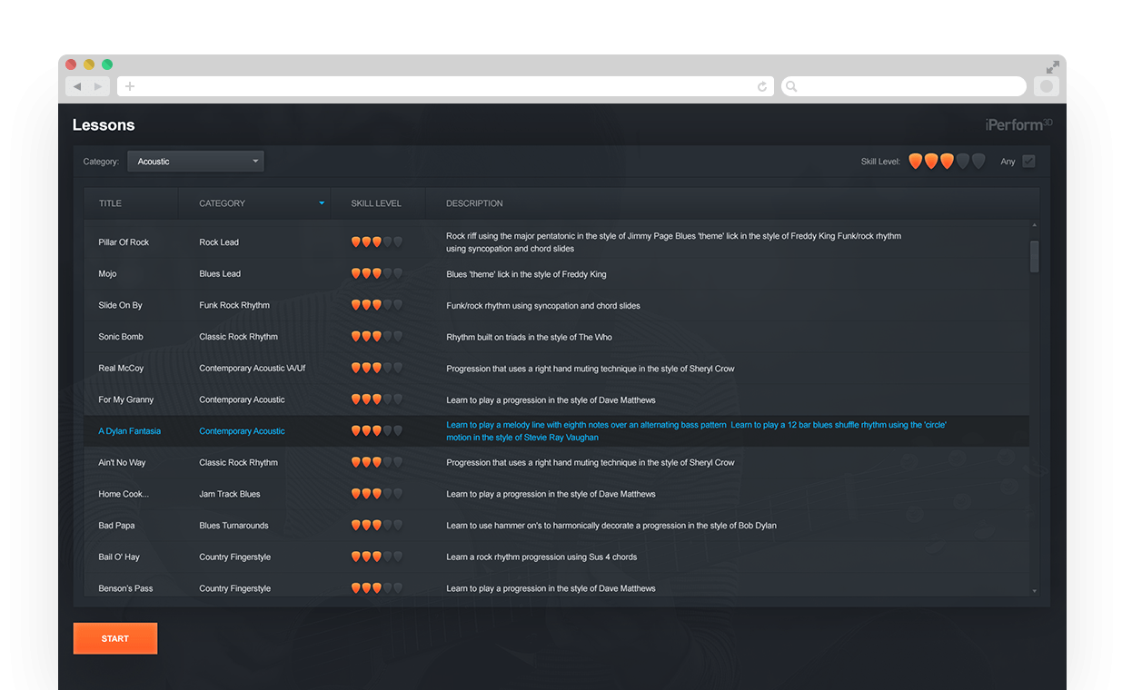Viewport: 1122px width, 690px height.
Task: Click the Category column sort arrow
Action: tap(322, 203)
